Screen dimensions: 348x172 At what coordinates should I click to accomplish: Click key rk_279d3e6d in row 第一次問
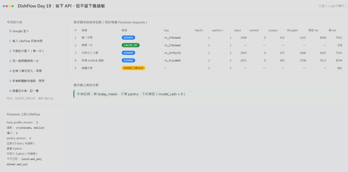click(x=172, y=38)
